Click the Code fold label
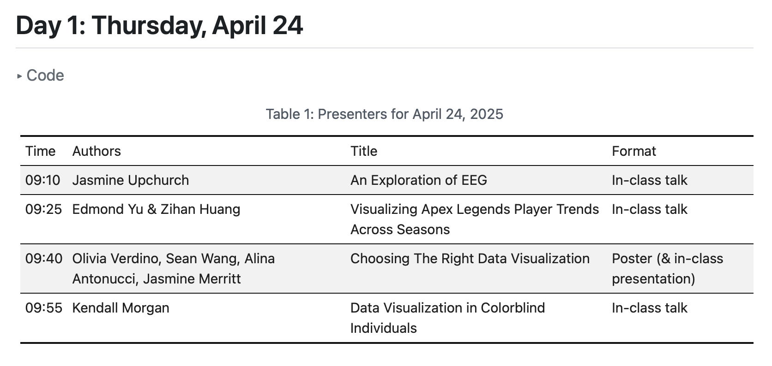This screenshot has height=366, width=772. click(45, 76)
